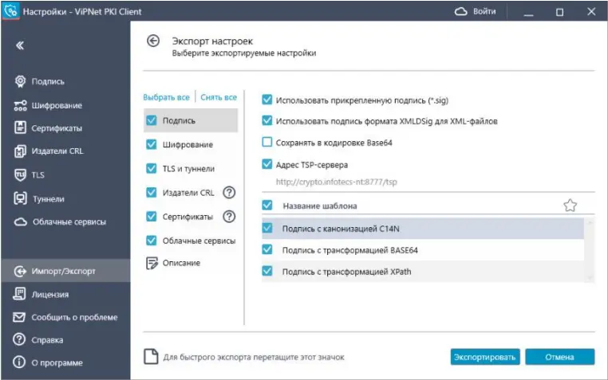This screenshot has width=608, height=380.
Task: Uncheck Подпись с трансформацией XPath
Action: (x=267, y=271)
